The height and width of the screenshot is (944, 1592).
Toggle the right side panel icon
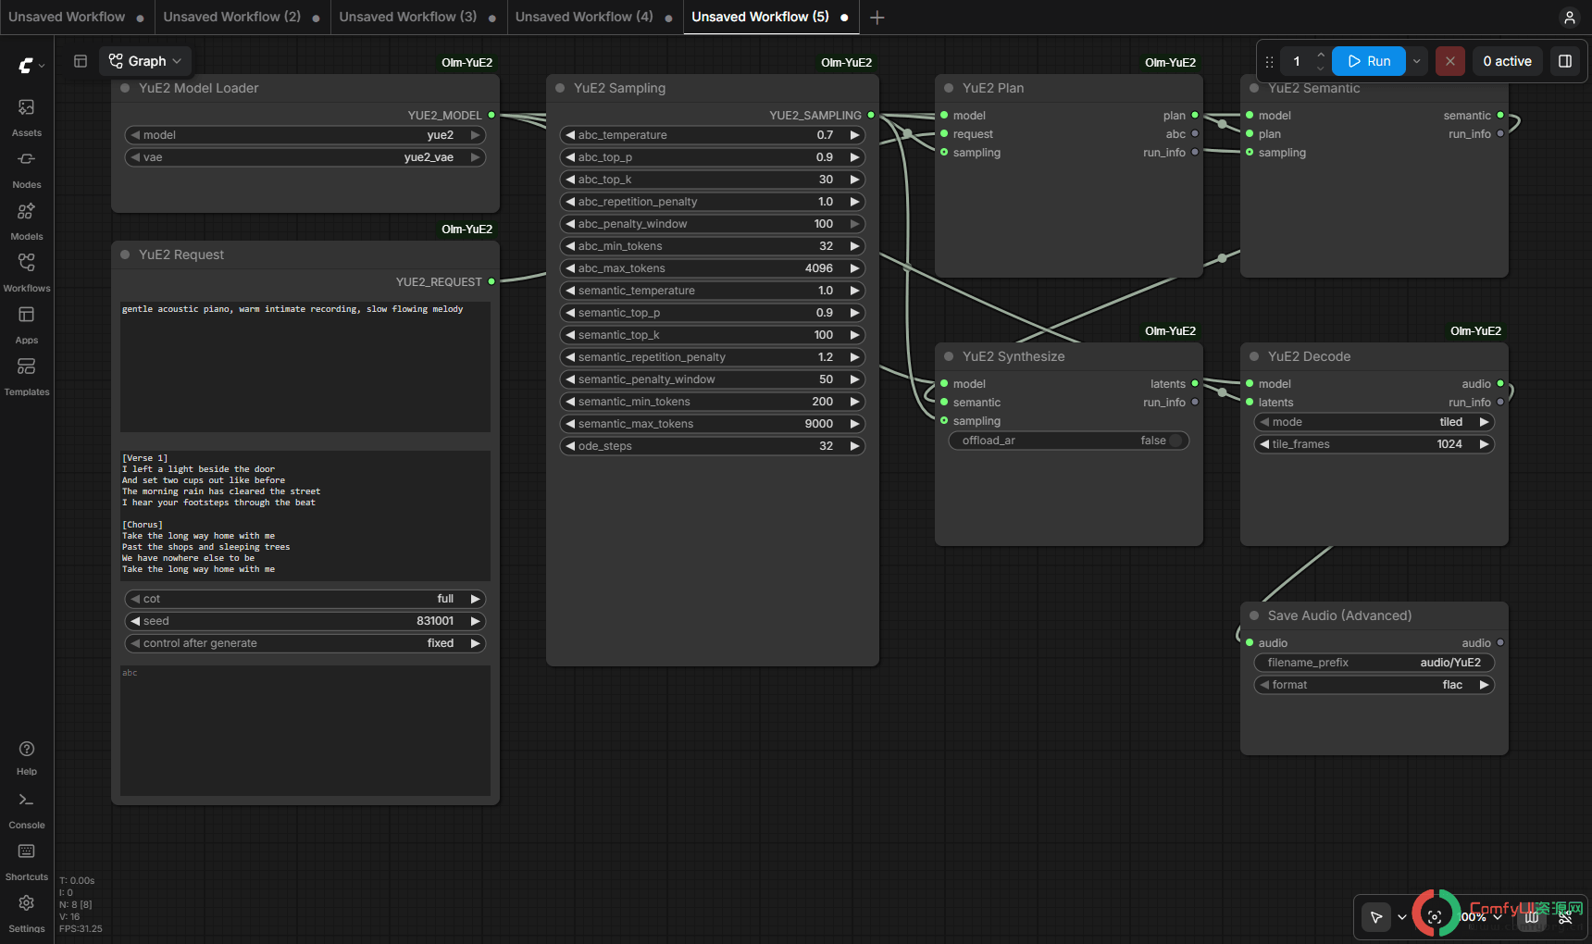pos(1565,61)
